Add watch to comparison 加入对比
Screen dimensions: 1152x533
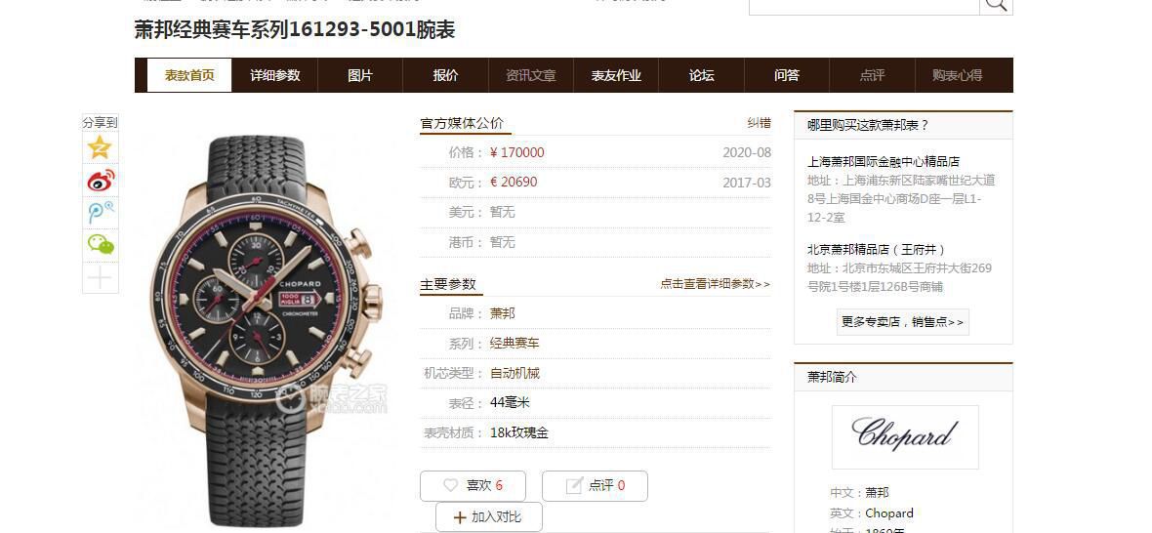point(489,516)
